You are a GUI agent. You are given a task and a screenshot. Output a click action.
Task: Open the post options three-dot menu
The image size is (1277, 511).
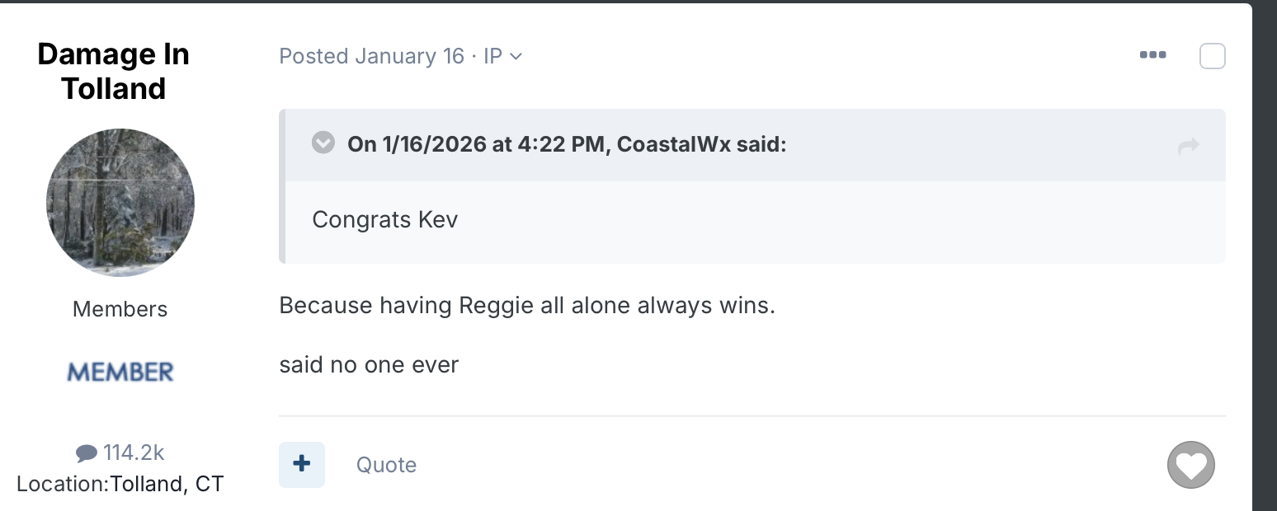click(x=1152, y=55)
